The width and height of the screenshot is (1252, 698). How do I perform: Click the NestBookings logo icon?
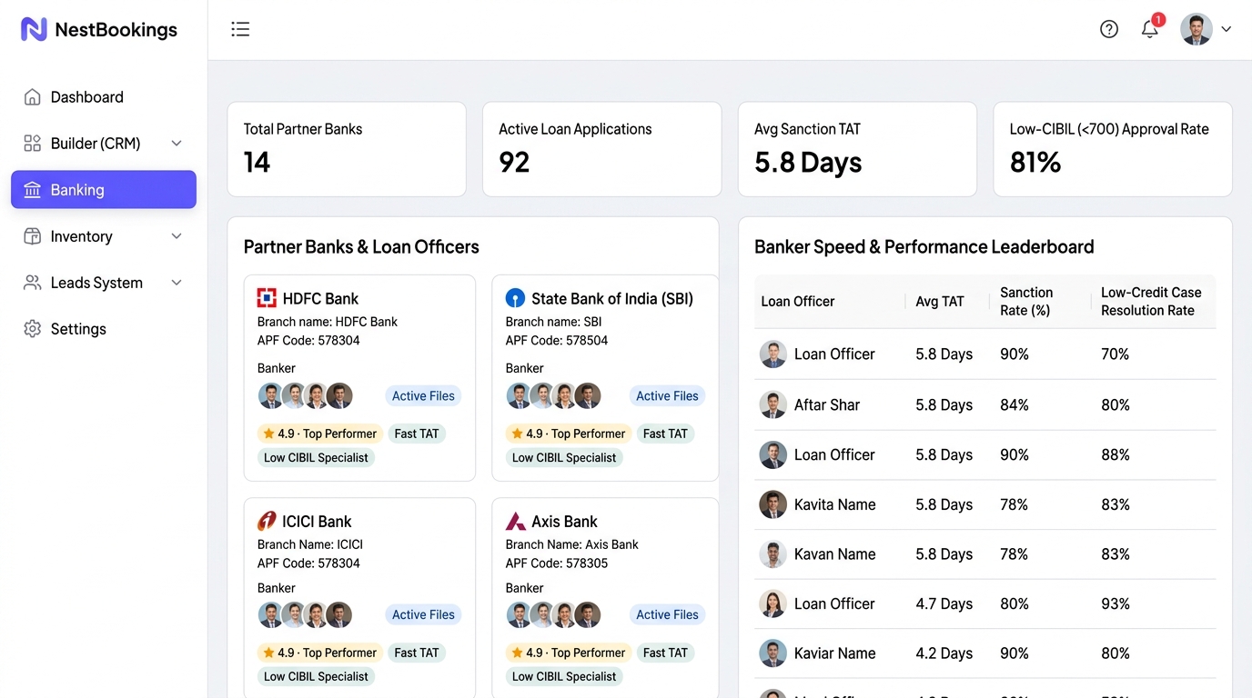[x=34, y=29]
